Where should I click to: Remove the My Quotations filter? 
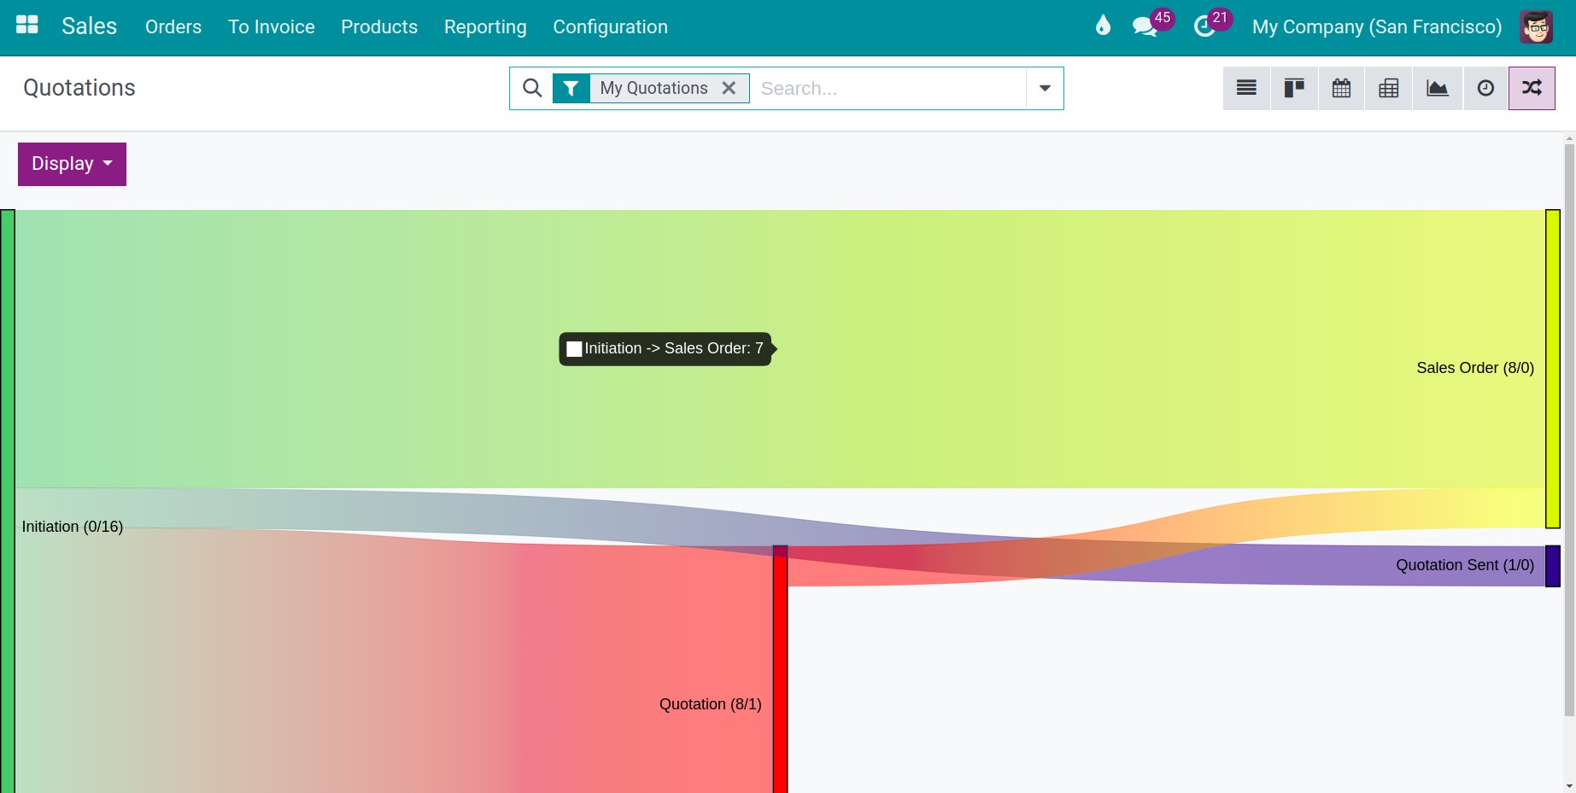pos(729,88)
